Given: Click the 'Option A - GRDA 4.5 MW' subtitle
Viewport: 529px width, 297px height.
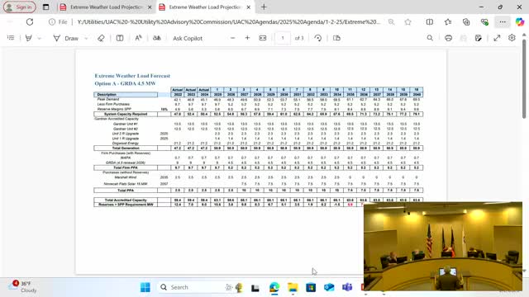Looking at the screenshot, I should 125,83.
